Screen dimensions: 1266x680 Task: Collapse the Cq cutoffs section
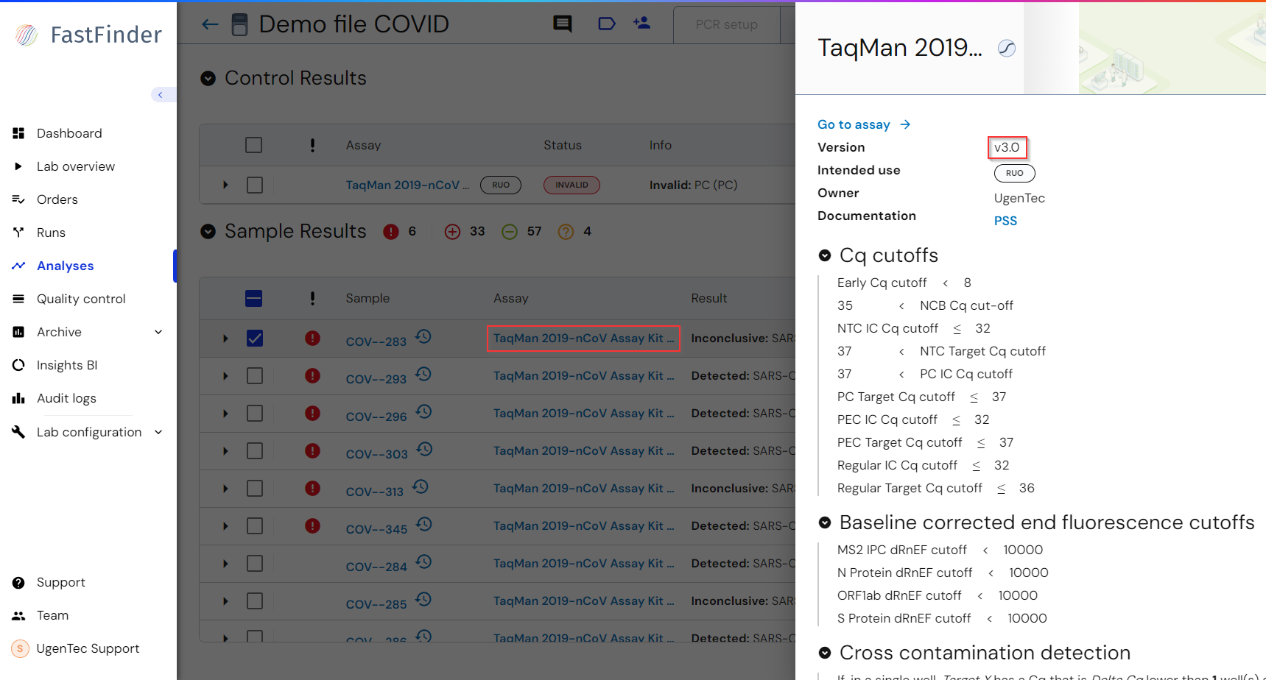point(825,255)
